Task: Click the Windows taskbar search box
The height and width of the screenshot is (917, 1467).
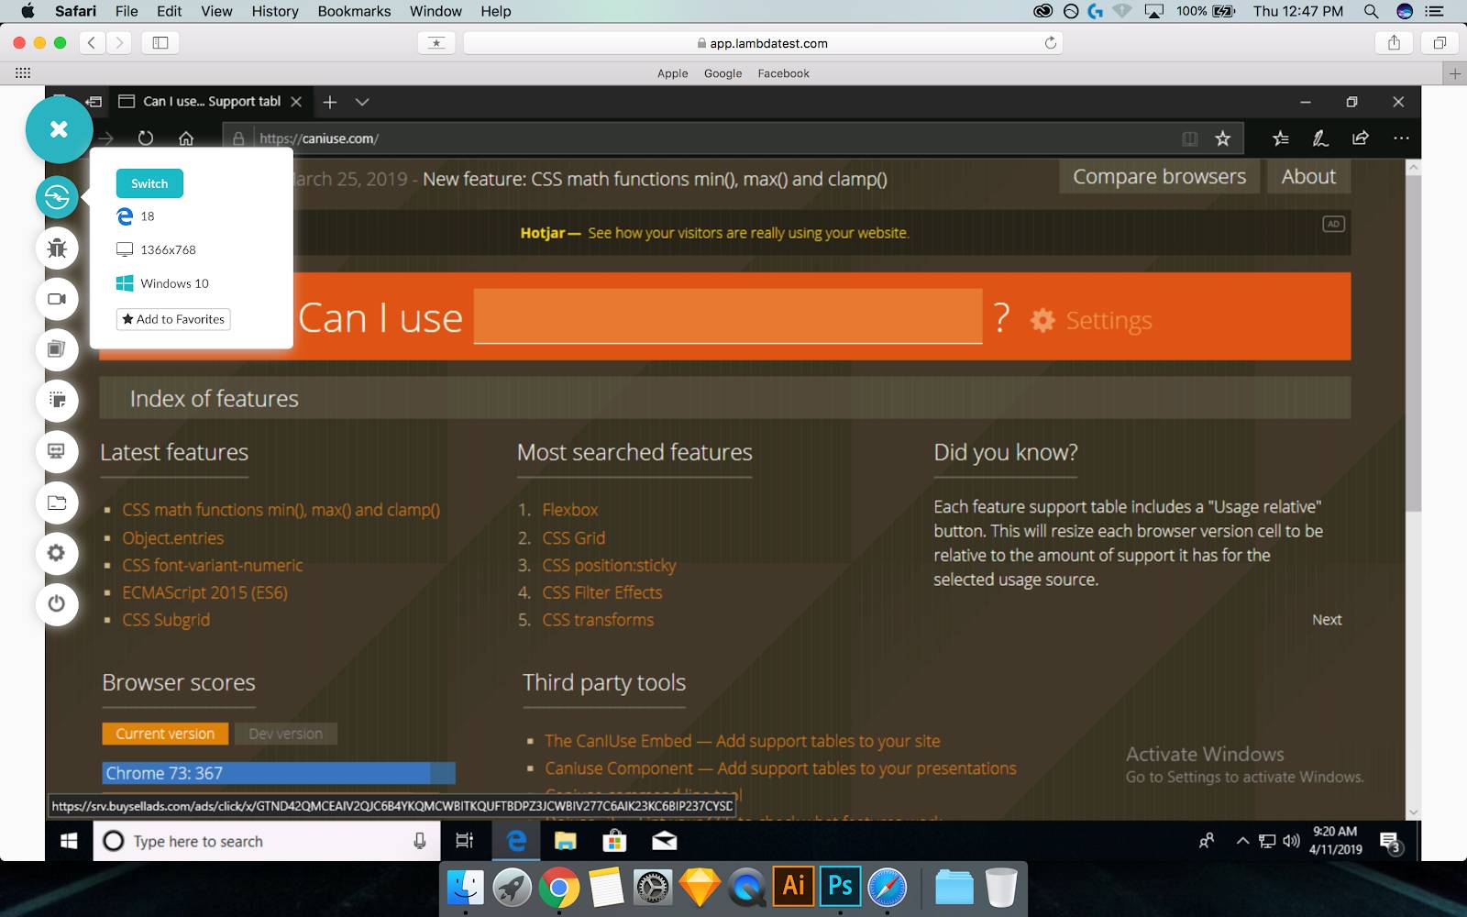Action: pos(266,841)
